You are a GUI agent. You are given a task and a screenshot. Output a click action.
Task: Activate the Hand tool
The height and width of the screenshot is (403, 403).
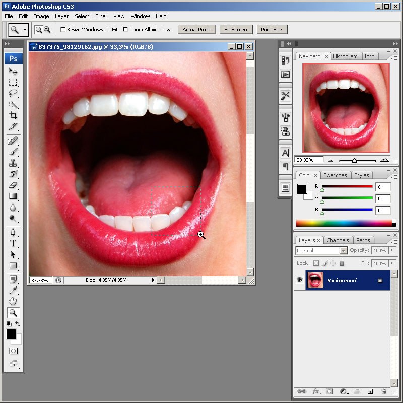tap(13, 301)
